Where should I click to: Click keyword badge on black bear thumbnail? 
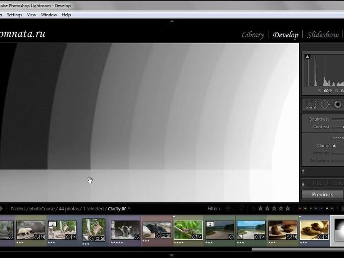pyautogui.click(x=158, y=235)
